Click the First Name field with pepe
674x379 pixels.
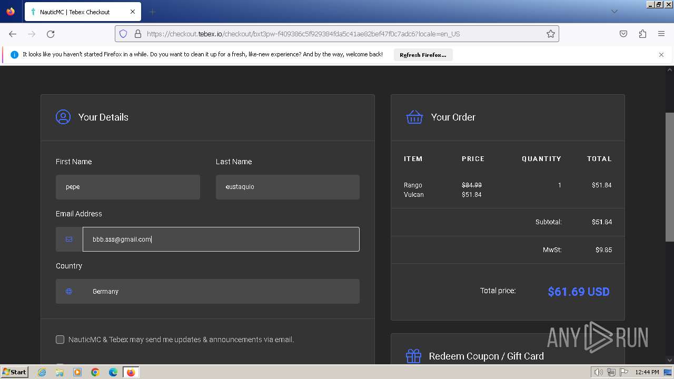[128, 187]
